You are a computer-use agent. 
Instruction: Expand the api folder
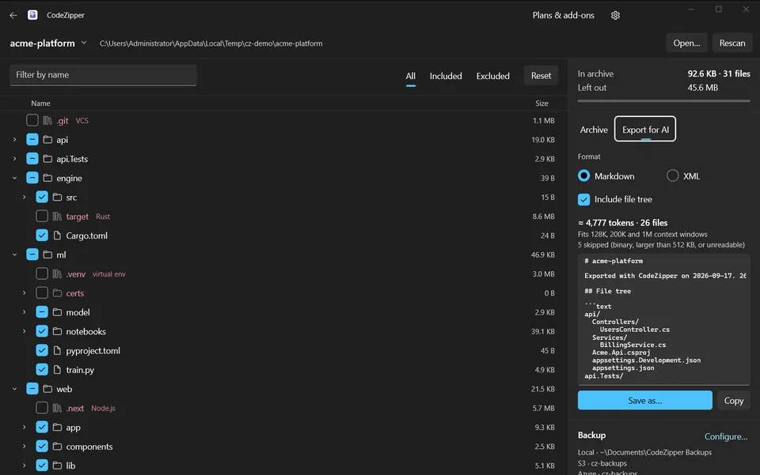(14, 140)
